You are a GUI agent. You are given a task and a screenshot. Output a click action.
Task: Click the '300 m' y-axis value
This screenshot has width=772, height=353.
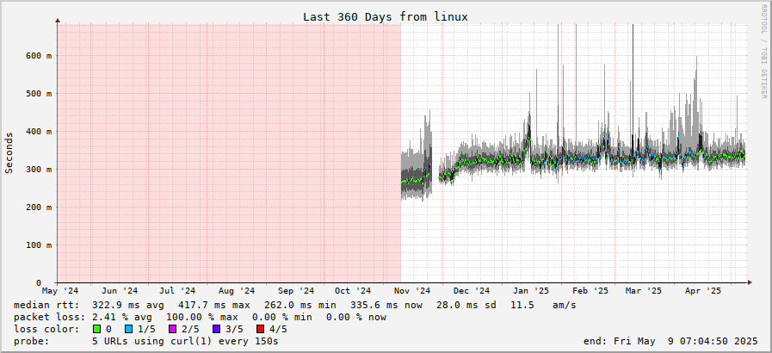[x=39, y=170]
